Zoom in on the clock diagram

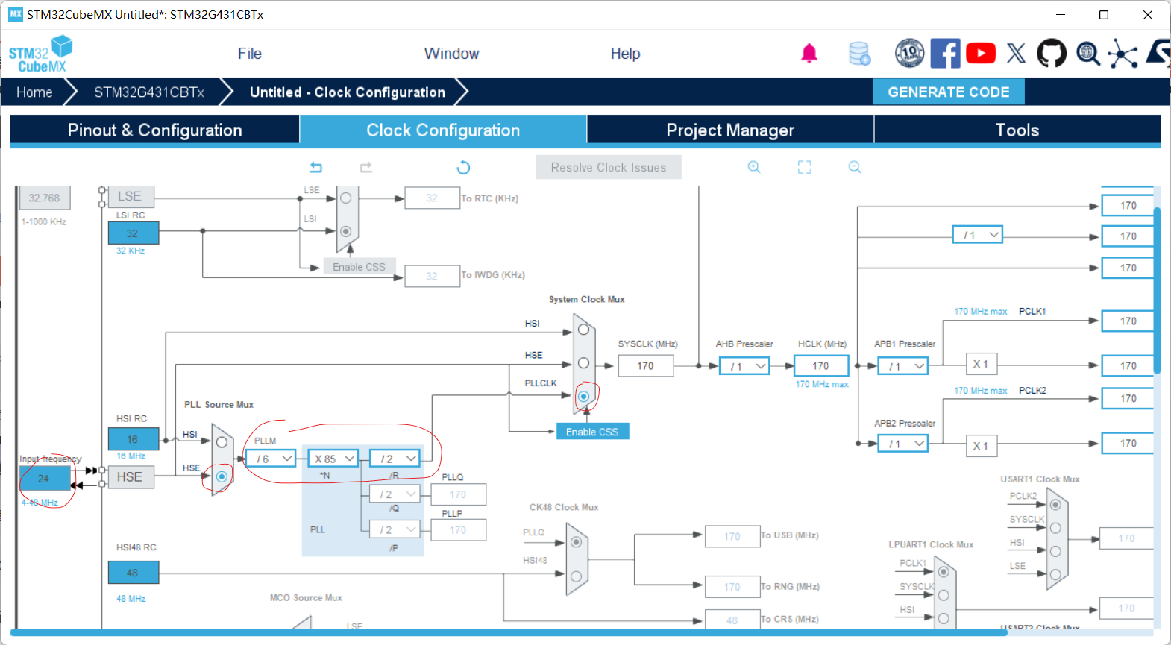click(x=754, y=167)
